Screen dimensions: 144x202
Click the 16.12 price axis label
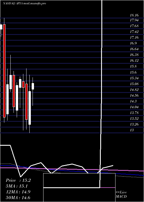(x=134, y=61)
